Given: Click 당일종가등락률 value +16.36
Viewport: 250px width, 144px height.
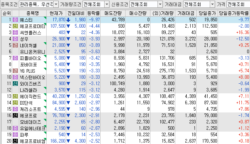Looking at the screenshot, I should [243, 32].
